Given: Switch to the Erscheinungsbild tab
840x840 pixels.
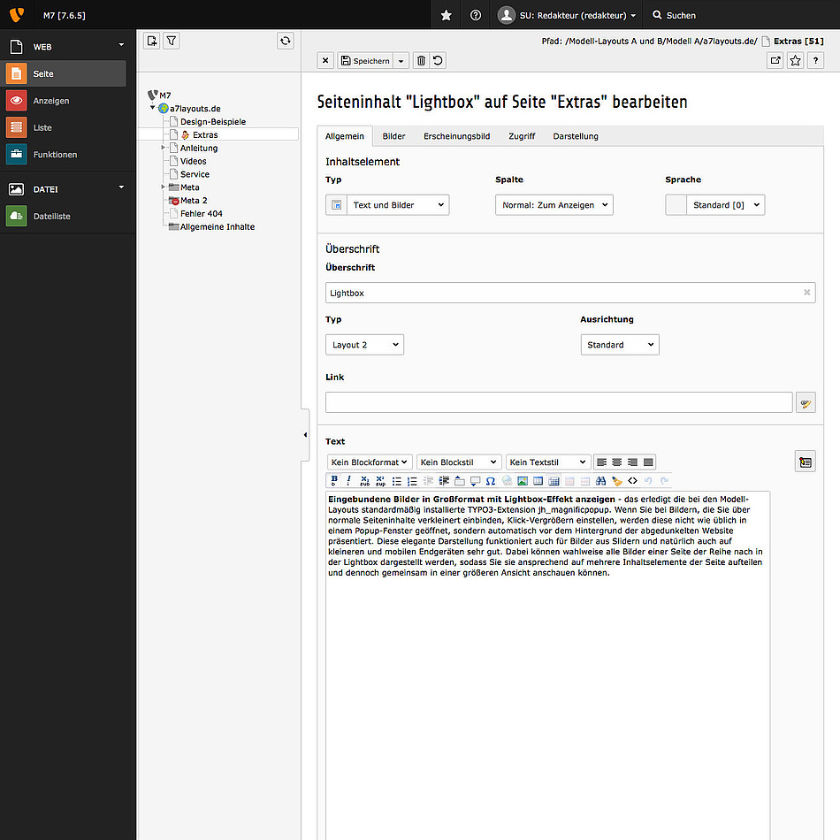Looking at the screenshot, I should (456, 136).
